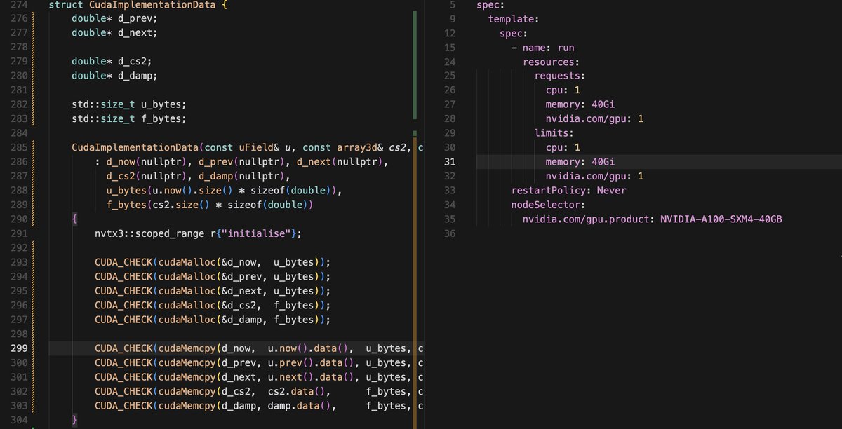Click line number 292 in the C++ editor gutter

click(19, 248)
